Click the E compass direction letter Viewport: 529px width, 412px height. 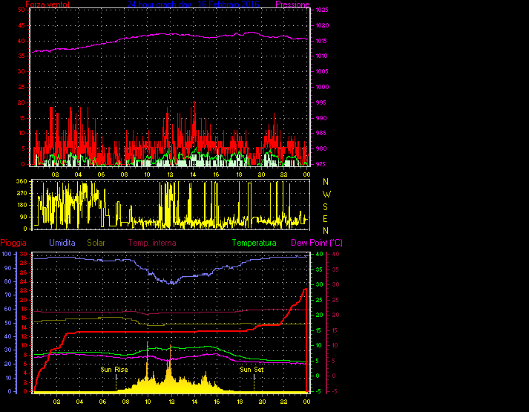325,219
